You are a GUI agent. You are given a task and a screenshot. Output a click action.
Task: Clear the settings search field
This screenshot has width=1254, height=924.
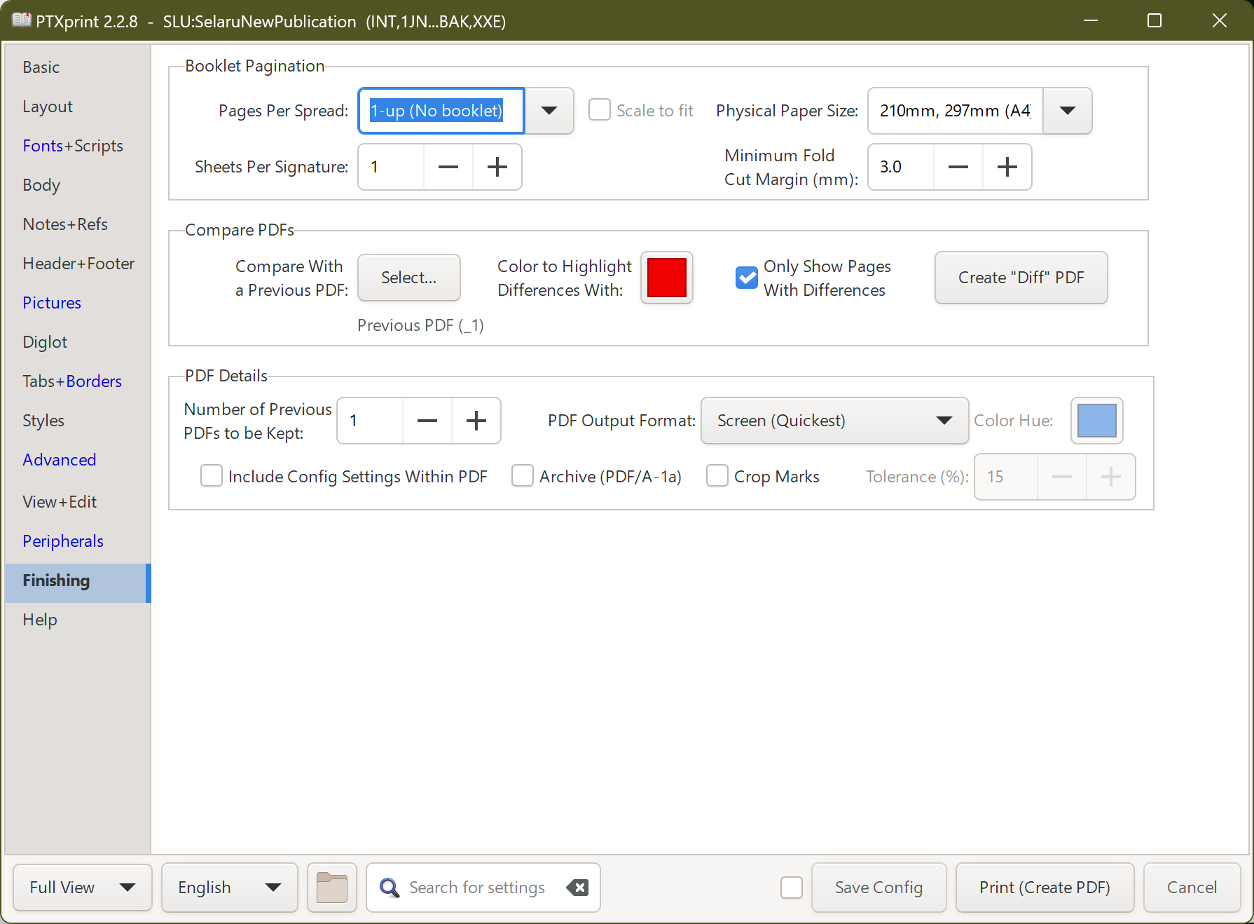tap(577, 887)
